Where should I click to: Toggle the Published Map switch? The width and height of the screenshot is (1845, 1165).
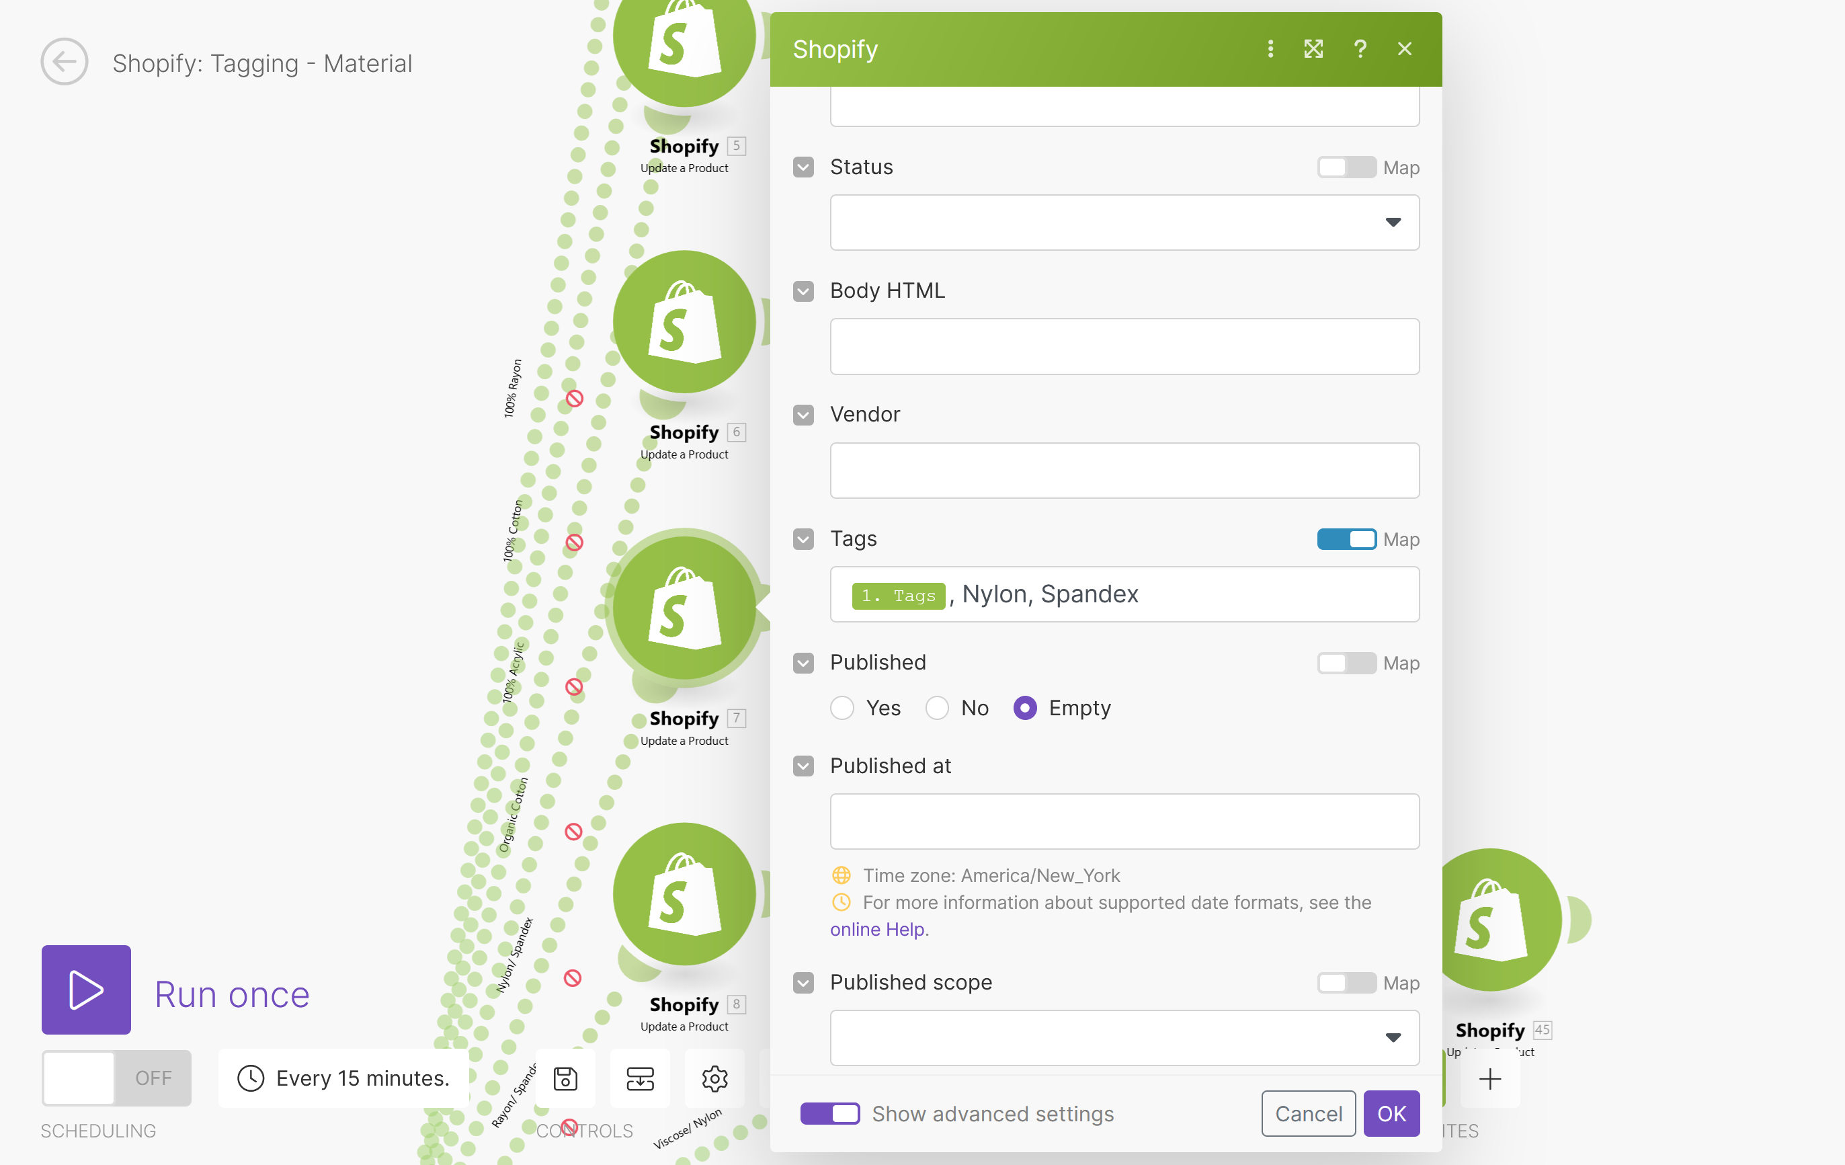[1346, 663]
